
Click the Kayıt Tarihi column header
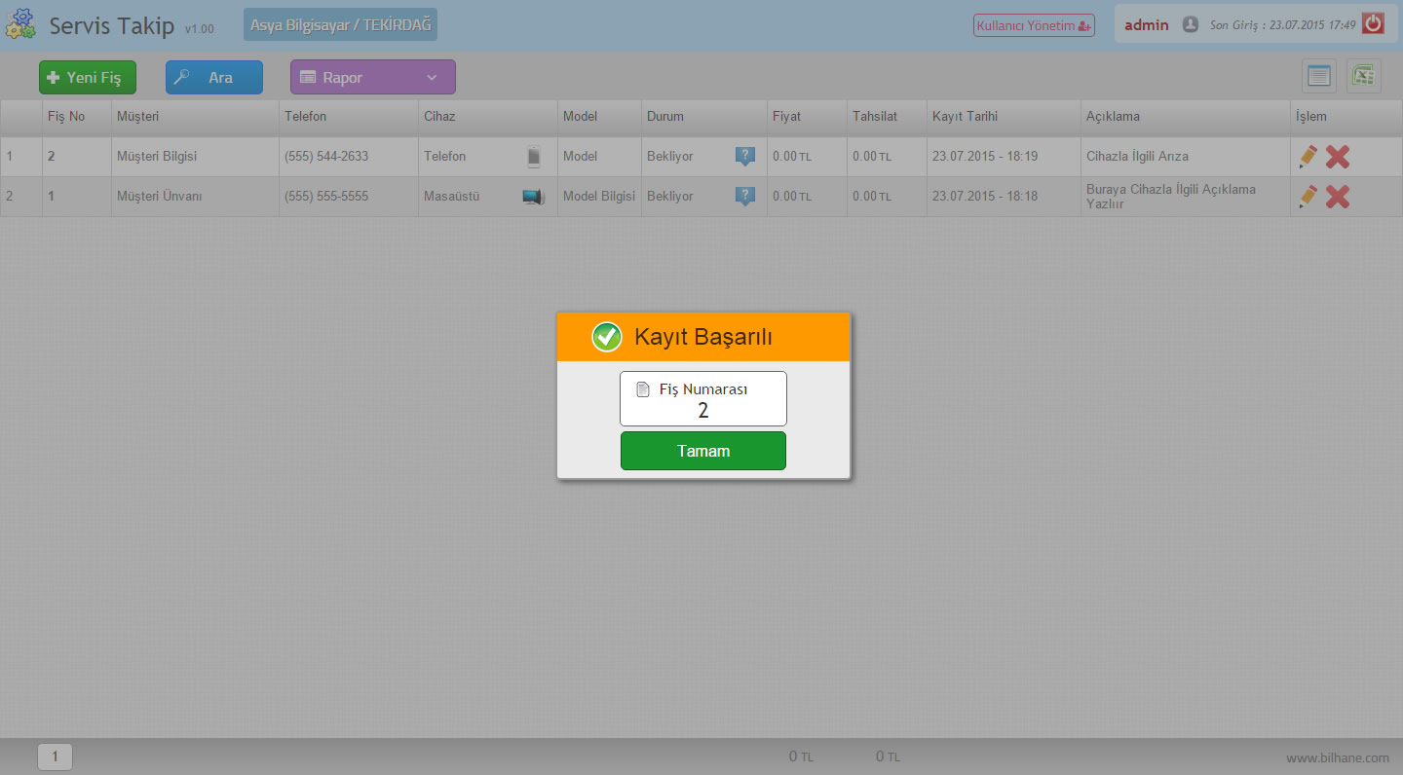pyautogui.click(x=965, y=116)
